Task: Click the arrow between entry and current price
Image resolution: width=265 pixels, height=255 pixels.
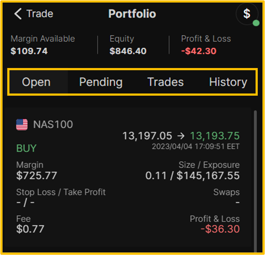Action: pos(181,136)
